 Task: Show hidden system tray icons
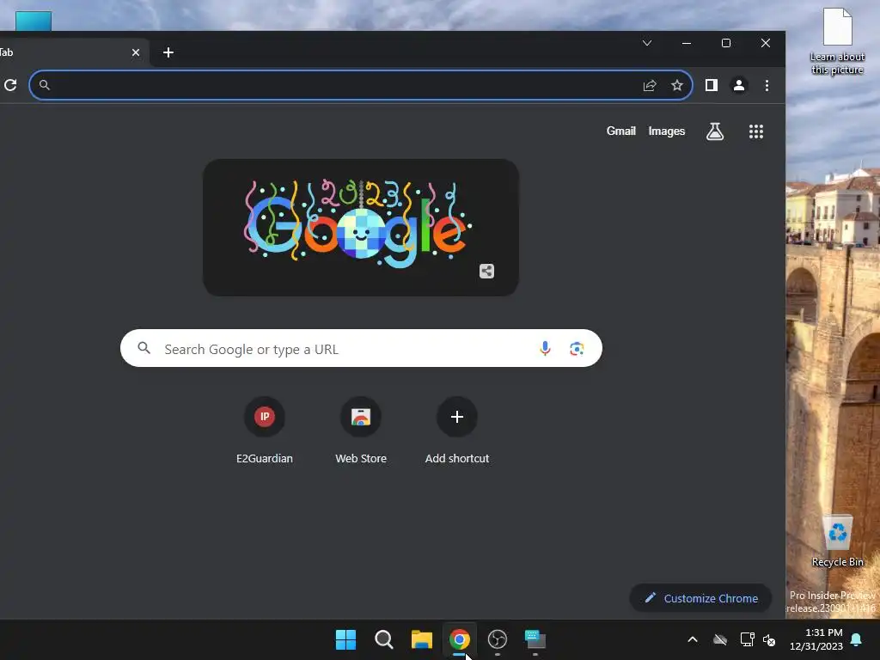(x=693, y=639)
